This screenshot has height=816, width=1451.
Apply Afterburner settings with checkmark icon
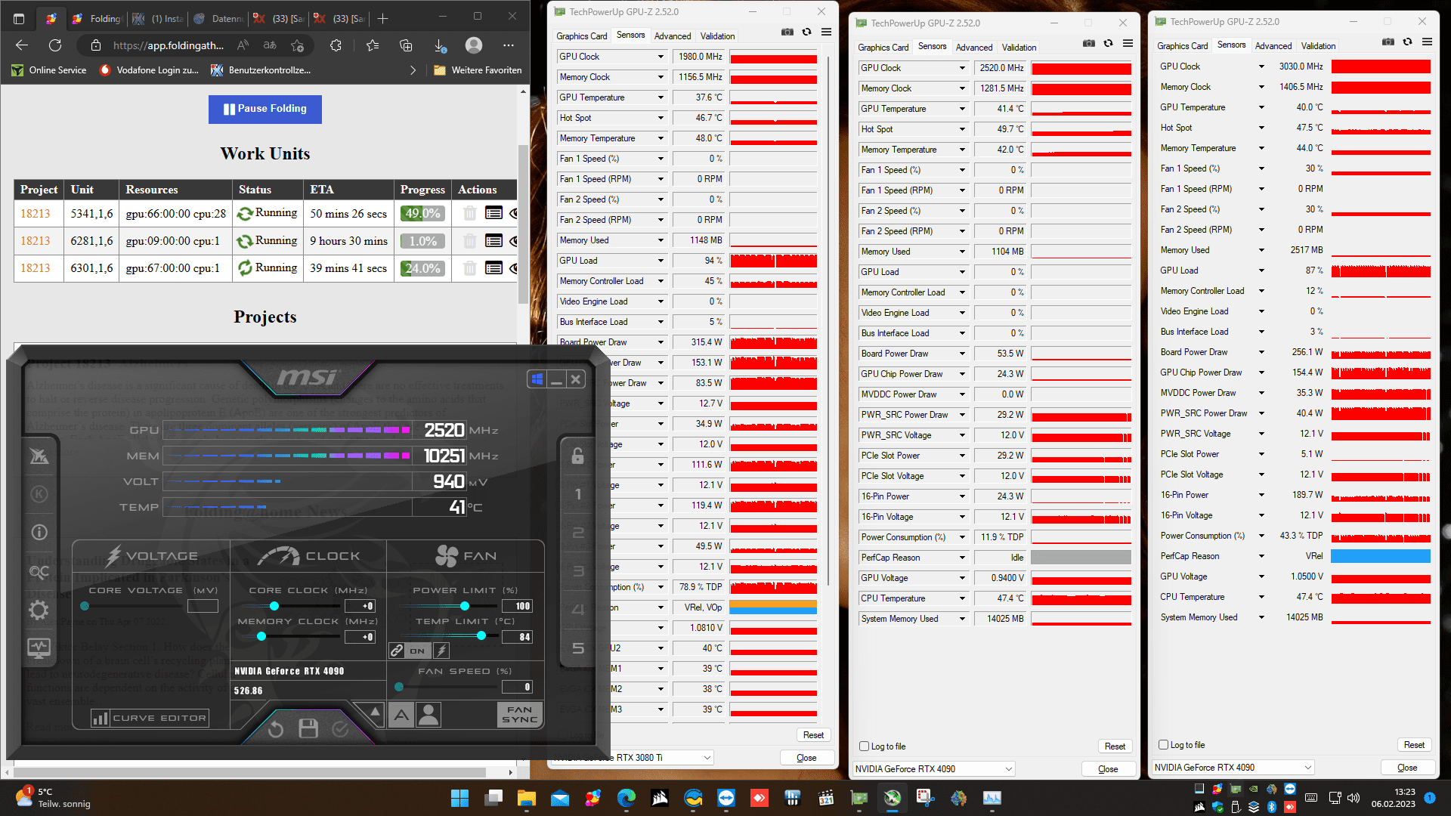click(x=341, y=728)
